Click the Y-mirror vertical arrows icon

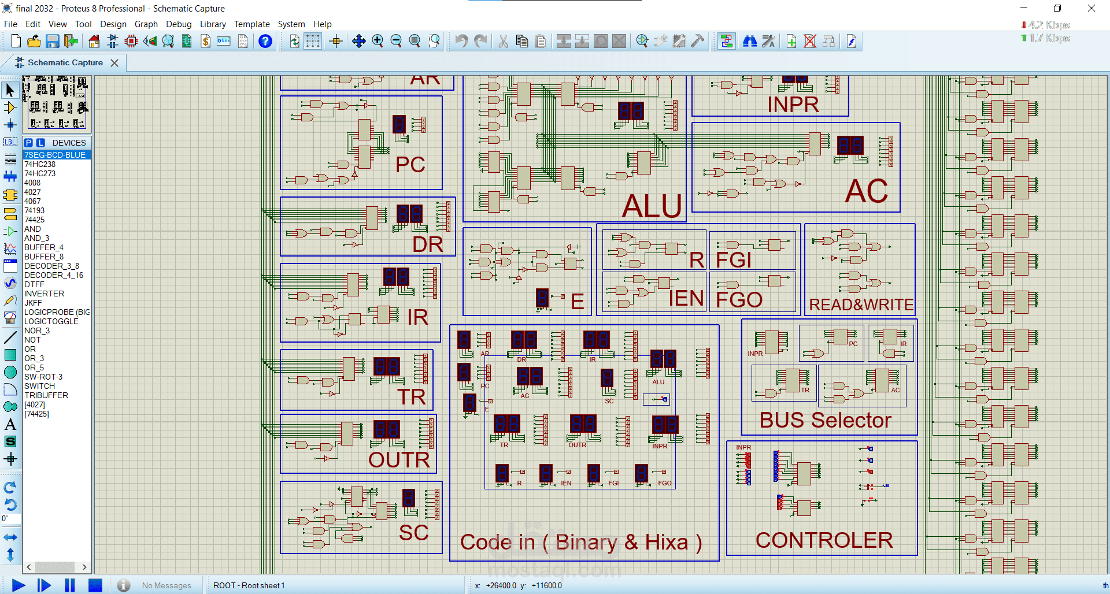pyautogui.click(x=10, y=555)
